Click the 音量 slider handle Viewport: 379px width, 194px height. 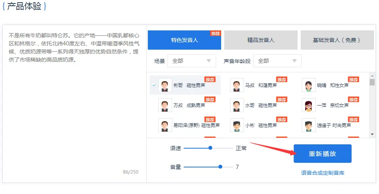[220, 167]
